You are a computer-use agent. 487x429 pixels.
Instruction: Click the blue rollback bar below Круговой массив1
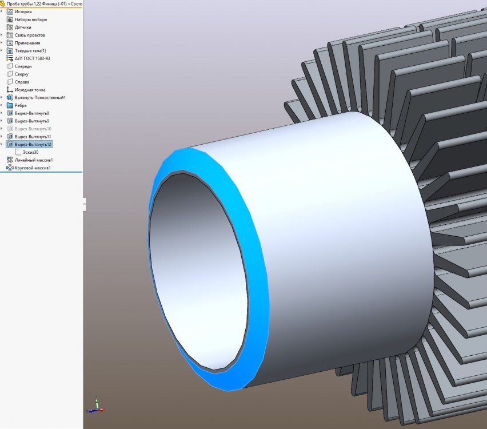pyautogui.click(x=41, y=172)
